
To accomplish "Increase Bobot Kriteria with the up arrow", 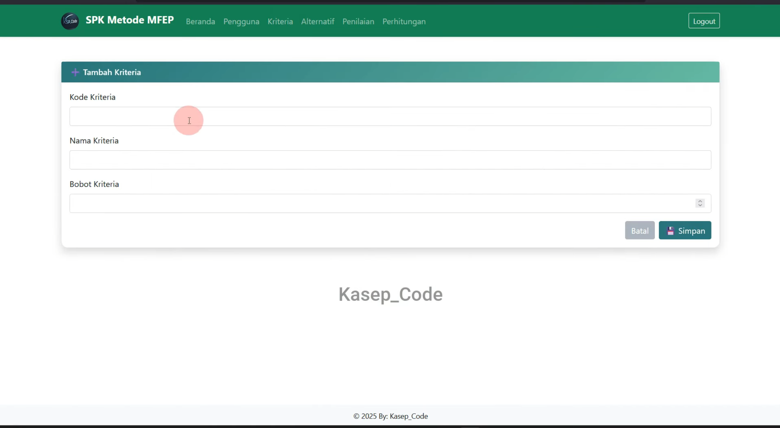I will (x=700, y=201).
